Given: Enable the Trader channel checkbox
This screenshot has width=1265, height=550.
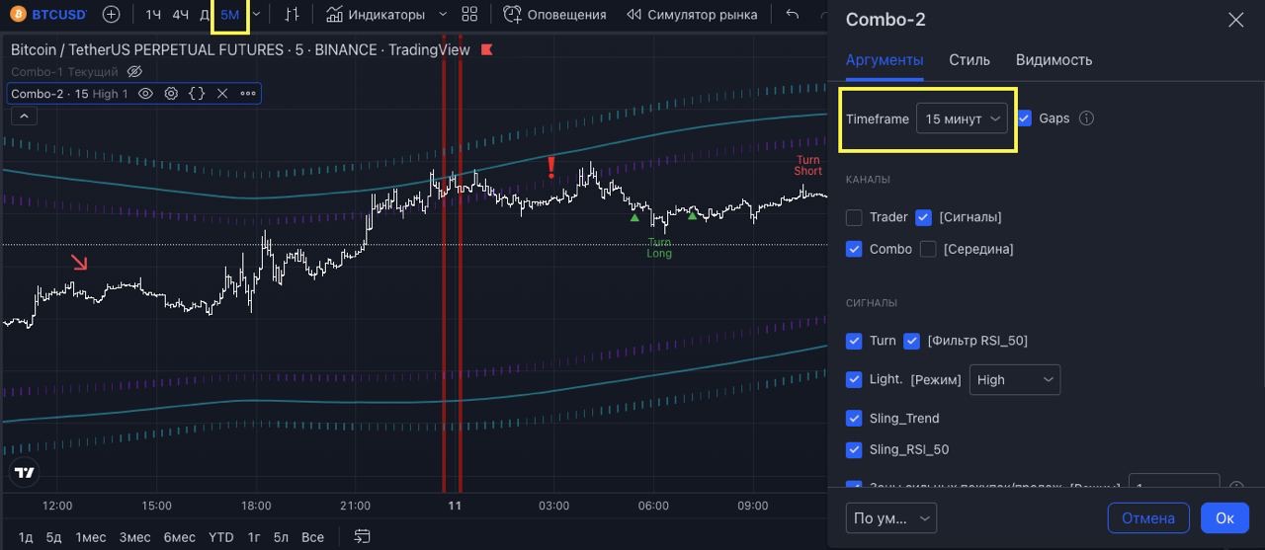Looking at the screenshot, I should pos(855,217).
